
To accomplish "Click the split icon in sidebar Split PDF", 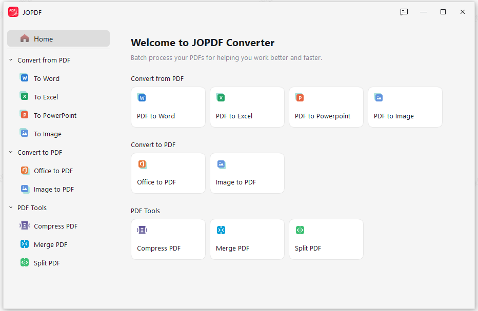I will pyautogui.click(x=25, y=262).
